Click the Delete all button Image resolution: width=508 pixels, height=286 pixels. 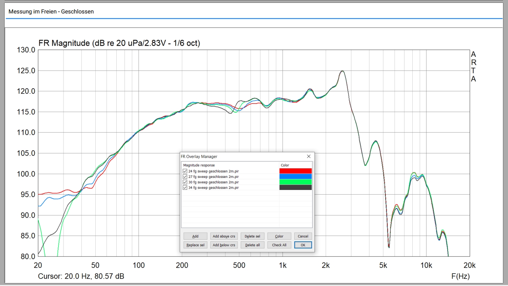(252, 245)
